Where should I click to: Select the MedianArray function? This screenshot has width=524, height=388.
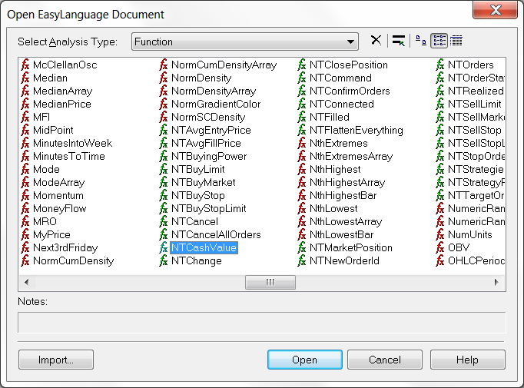[62, 91]
